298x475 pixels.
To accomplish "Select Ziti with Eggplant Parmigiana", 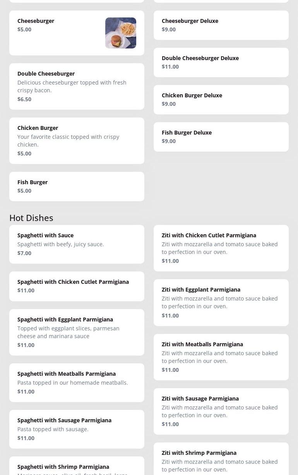I will pos(221,302).
